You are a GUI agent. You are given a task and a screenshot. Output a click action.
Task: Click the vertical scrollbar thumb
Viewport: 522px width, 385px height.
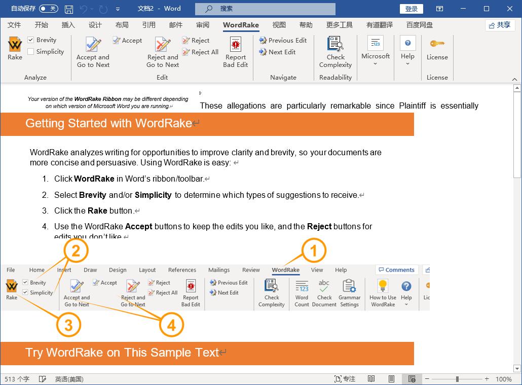[x=516, y=135]
